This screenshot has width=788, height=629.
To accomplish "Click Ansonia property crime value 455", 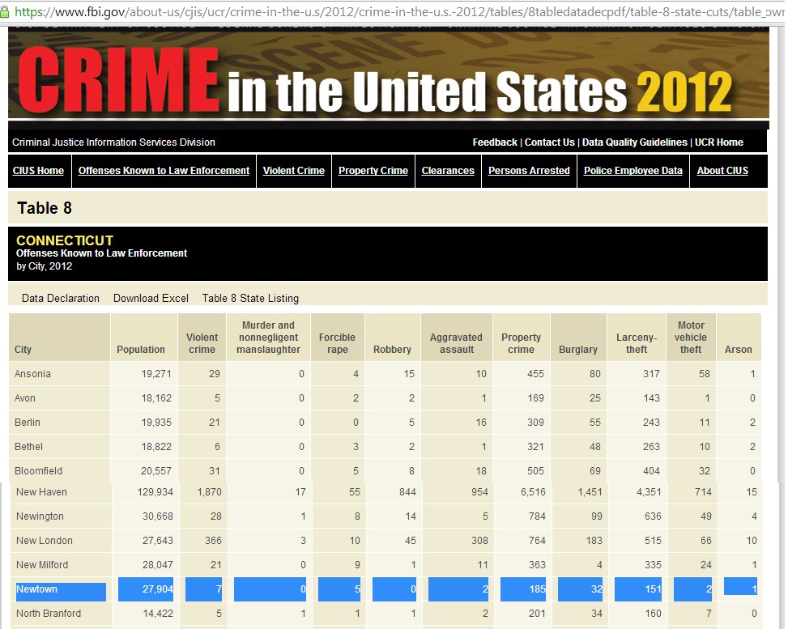I will tap(535, 374).
